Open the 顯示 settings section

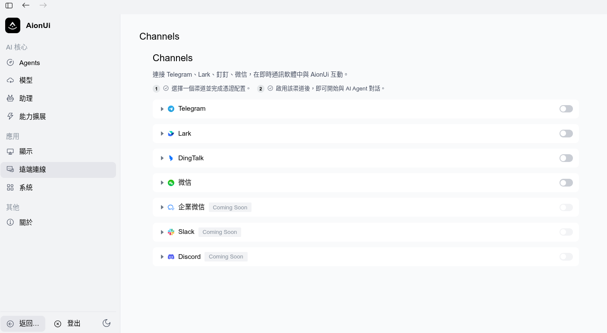click(x=58, y=152)
